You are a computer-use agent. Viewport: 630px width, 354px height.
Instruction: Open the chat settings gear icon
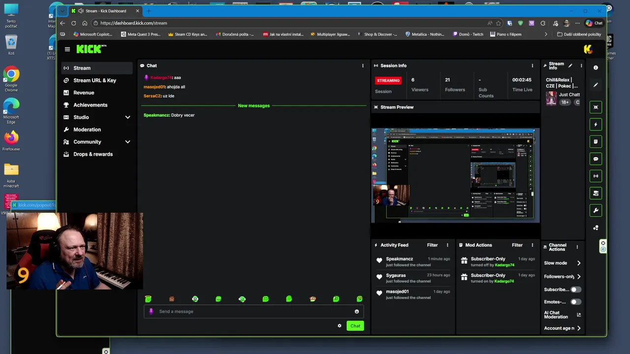tap(339, 325)
